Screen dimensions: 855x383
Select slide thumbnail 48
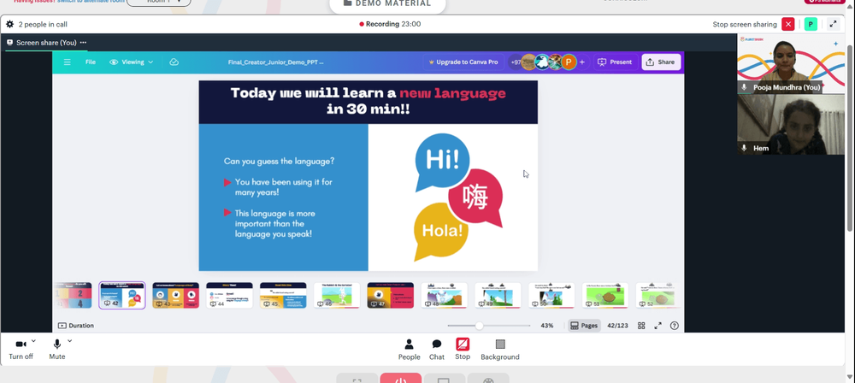tap(445, 295)
